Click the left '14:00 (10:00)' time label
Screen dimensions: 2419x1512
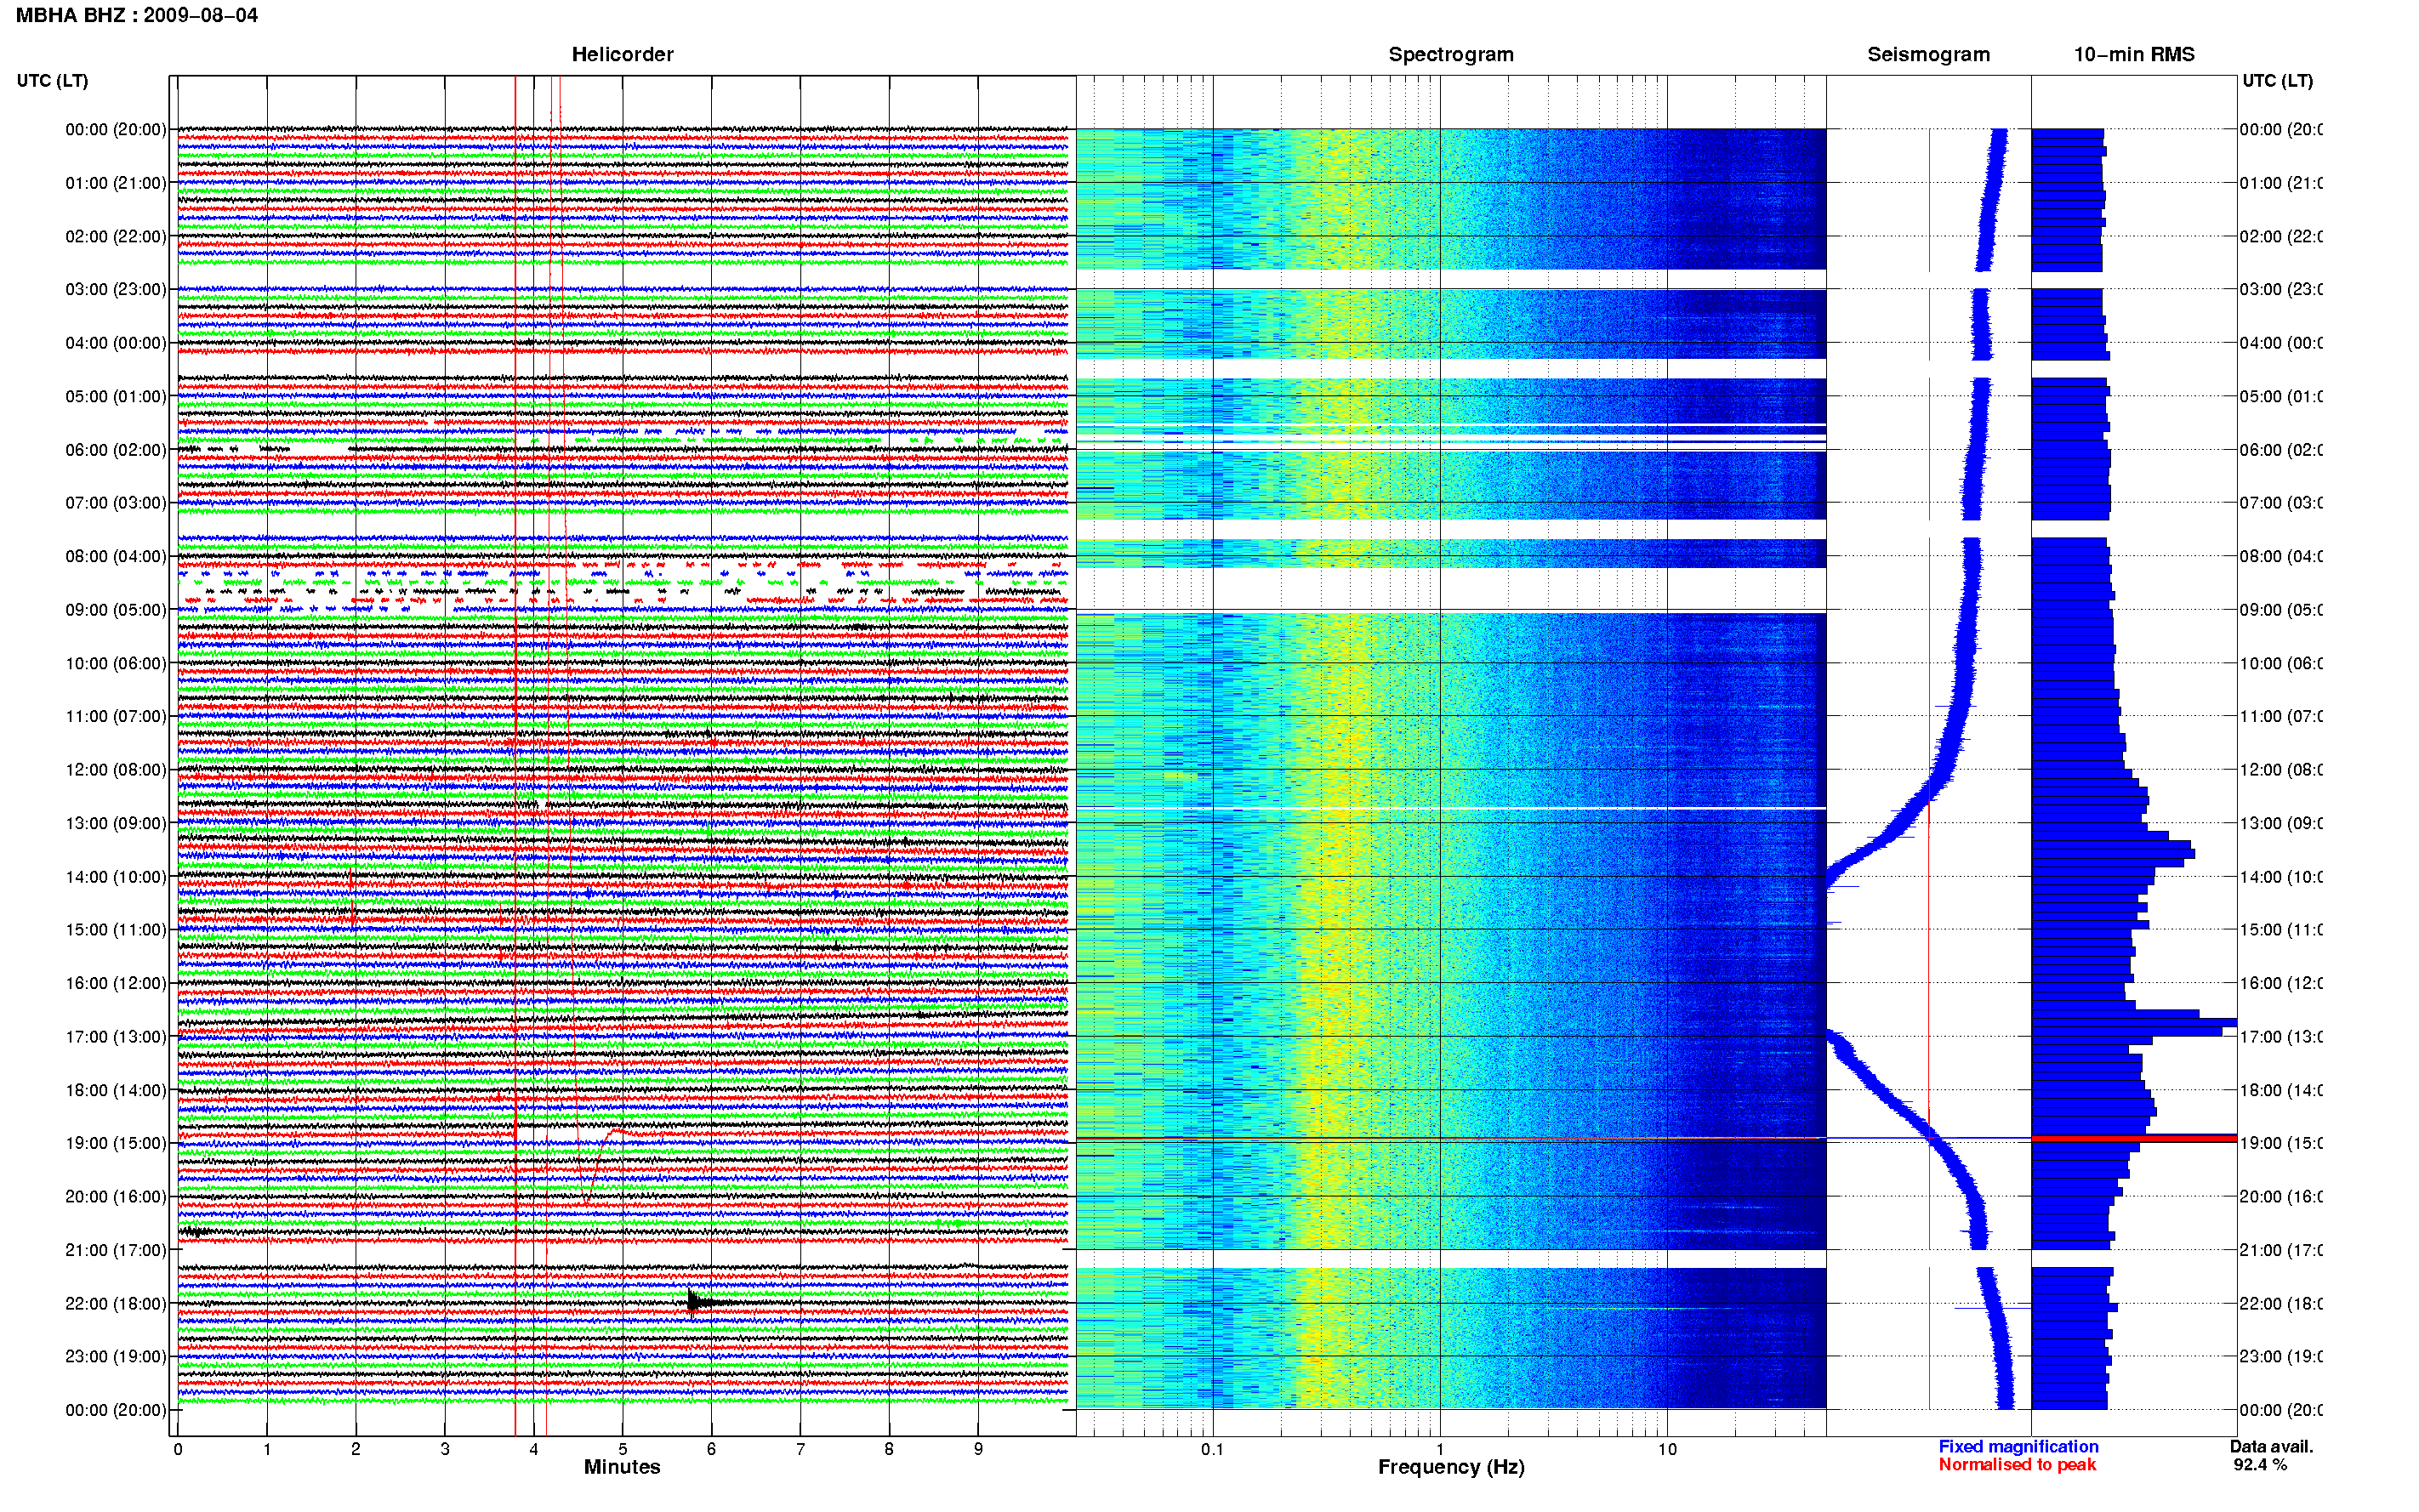point(116,877)
